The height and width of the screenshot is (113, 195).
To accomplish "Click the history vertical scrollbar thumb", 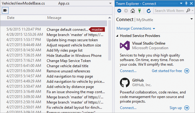I will click(109, 40).
